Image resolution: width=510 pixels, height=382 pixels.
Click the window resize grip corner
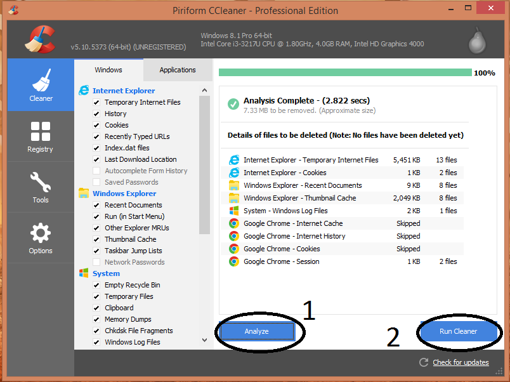(x=499, y=371)
